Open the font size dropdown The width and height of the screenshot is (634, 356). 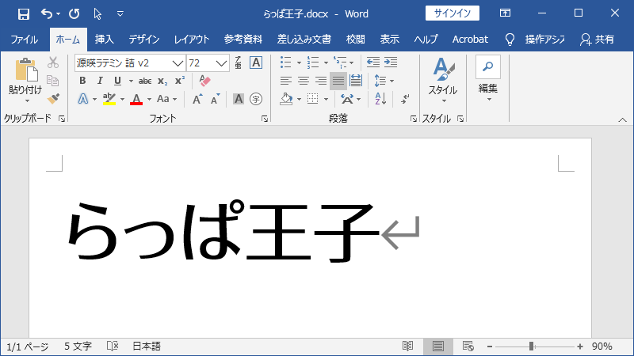(222, 62)
